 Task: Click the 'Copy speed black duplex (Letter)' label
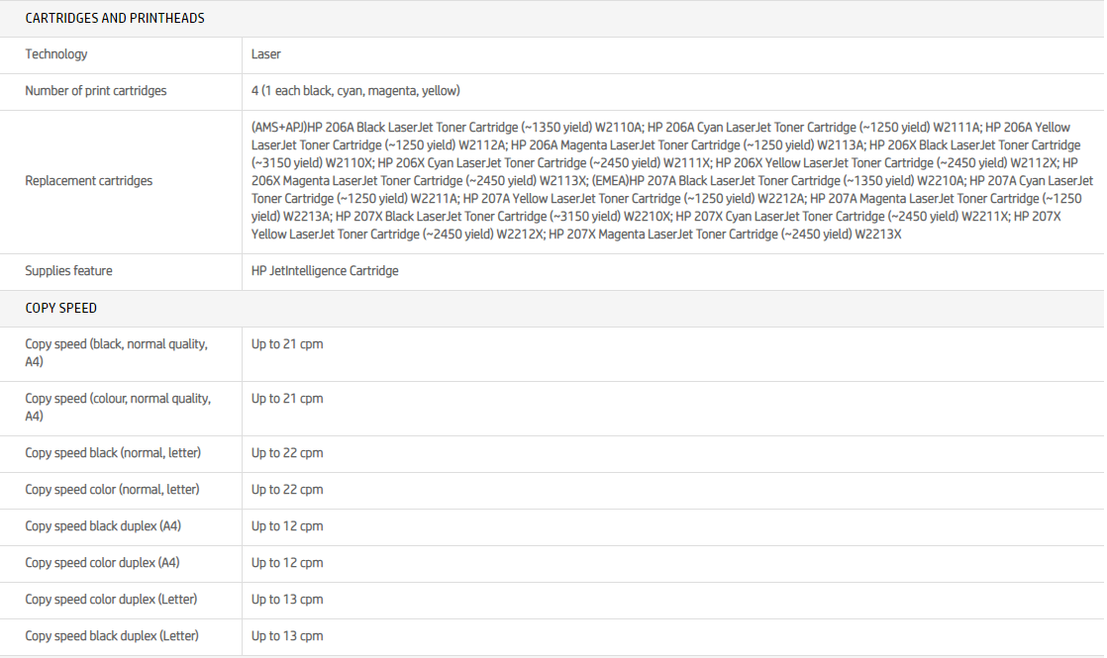pyautogui.click(x=112, y=636)
